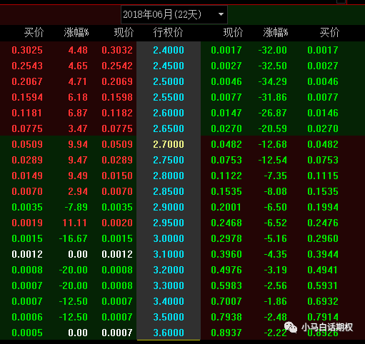The image size is (365, 344).
Task: Click put bid price 0.2476
Action: [x=323, y=223]
